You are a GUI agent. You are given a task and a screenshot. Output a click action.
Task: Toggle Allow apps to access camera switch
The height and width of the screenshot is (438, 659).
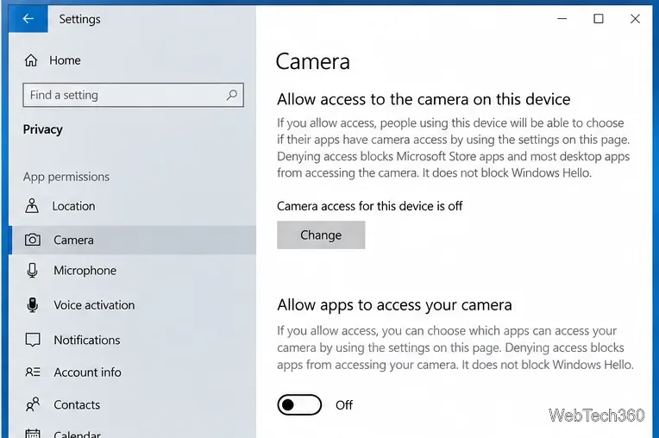[299, 405]
